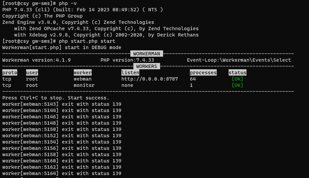Select the proto column header
Screen dimensions: 309x178
coord(10,73)
